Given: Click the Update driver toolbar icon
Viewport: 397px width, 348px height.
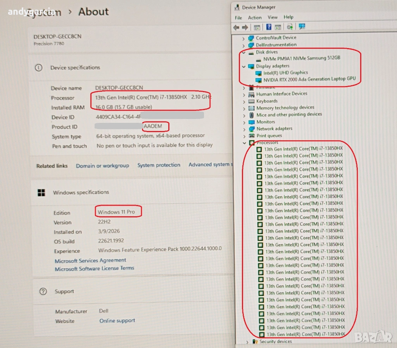Looking at the screenshot, I should (x=290, y=27).
